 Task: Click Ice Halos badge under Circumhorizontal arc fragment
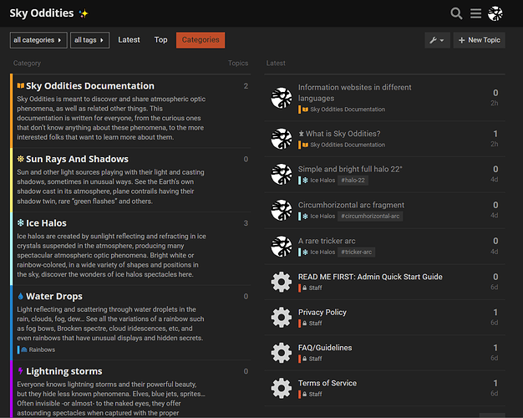pyautogui.click(x=317, y=216)
